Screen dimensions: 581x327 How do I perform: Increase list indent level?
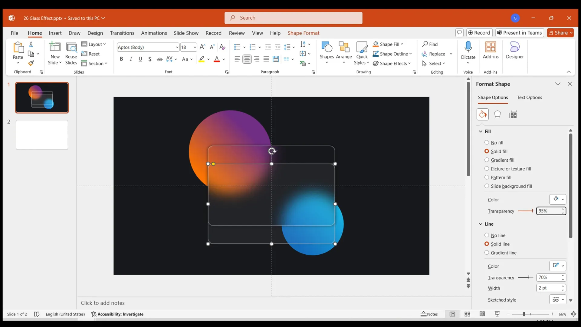[277, 47]
